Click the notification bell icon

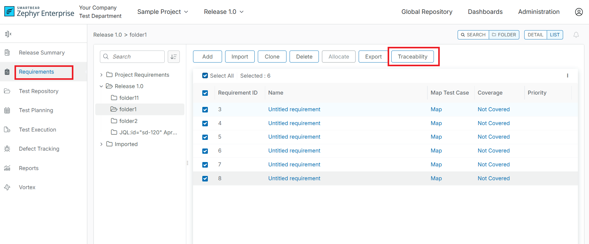(576, 35)
